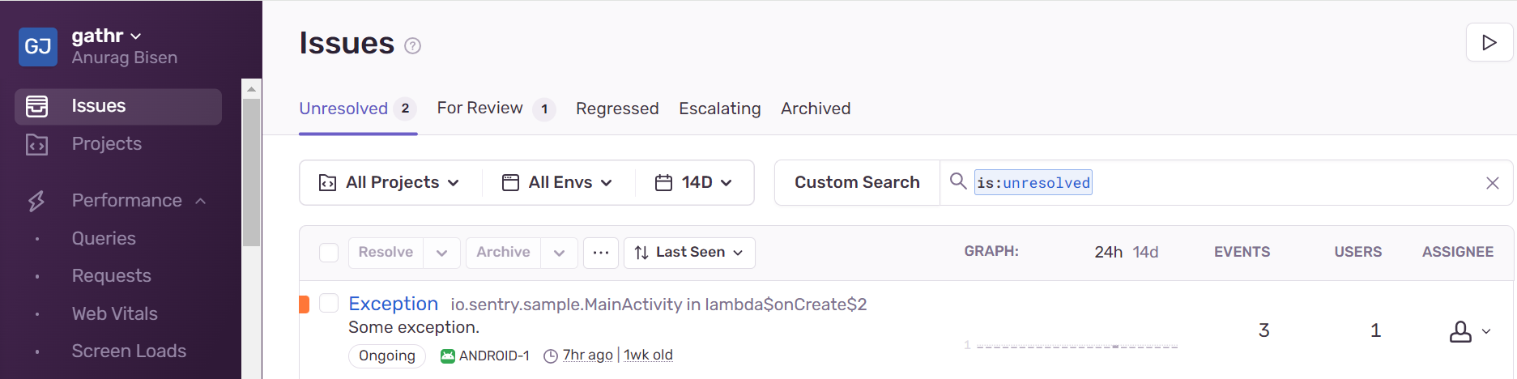Expand the All Projects dropdown
This screenshot has height=379, width=1517.
[x=390, y=182]
